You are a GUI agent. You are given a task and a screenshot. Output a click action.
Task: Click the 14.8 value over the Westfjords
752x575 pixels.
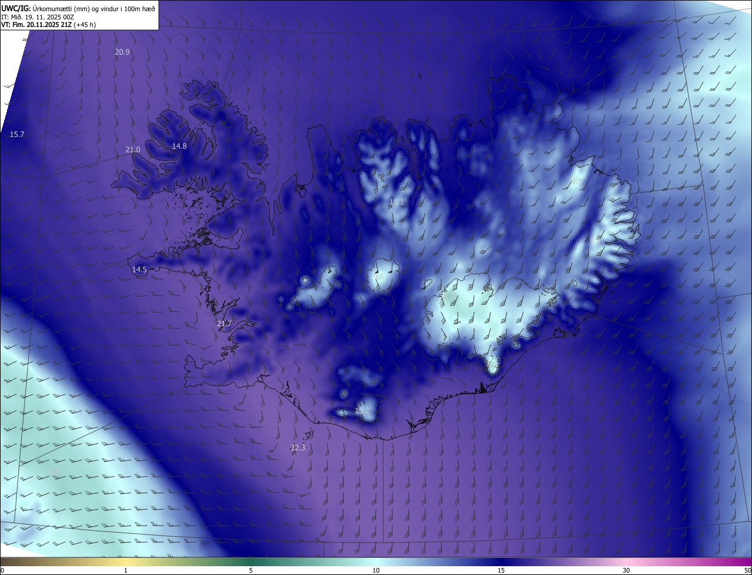tap(179, 146)
